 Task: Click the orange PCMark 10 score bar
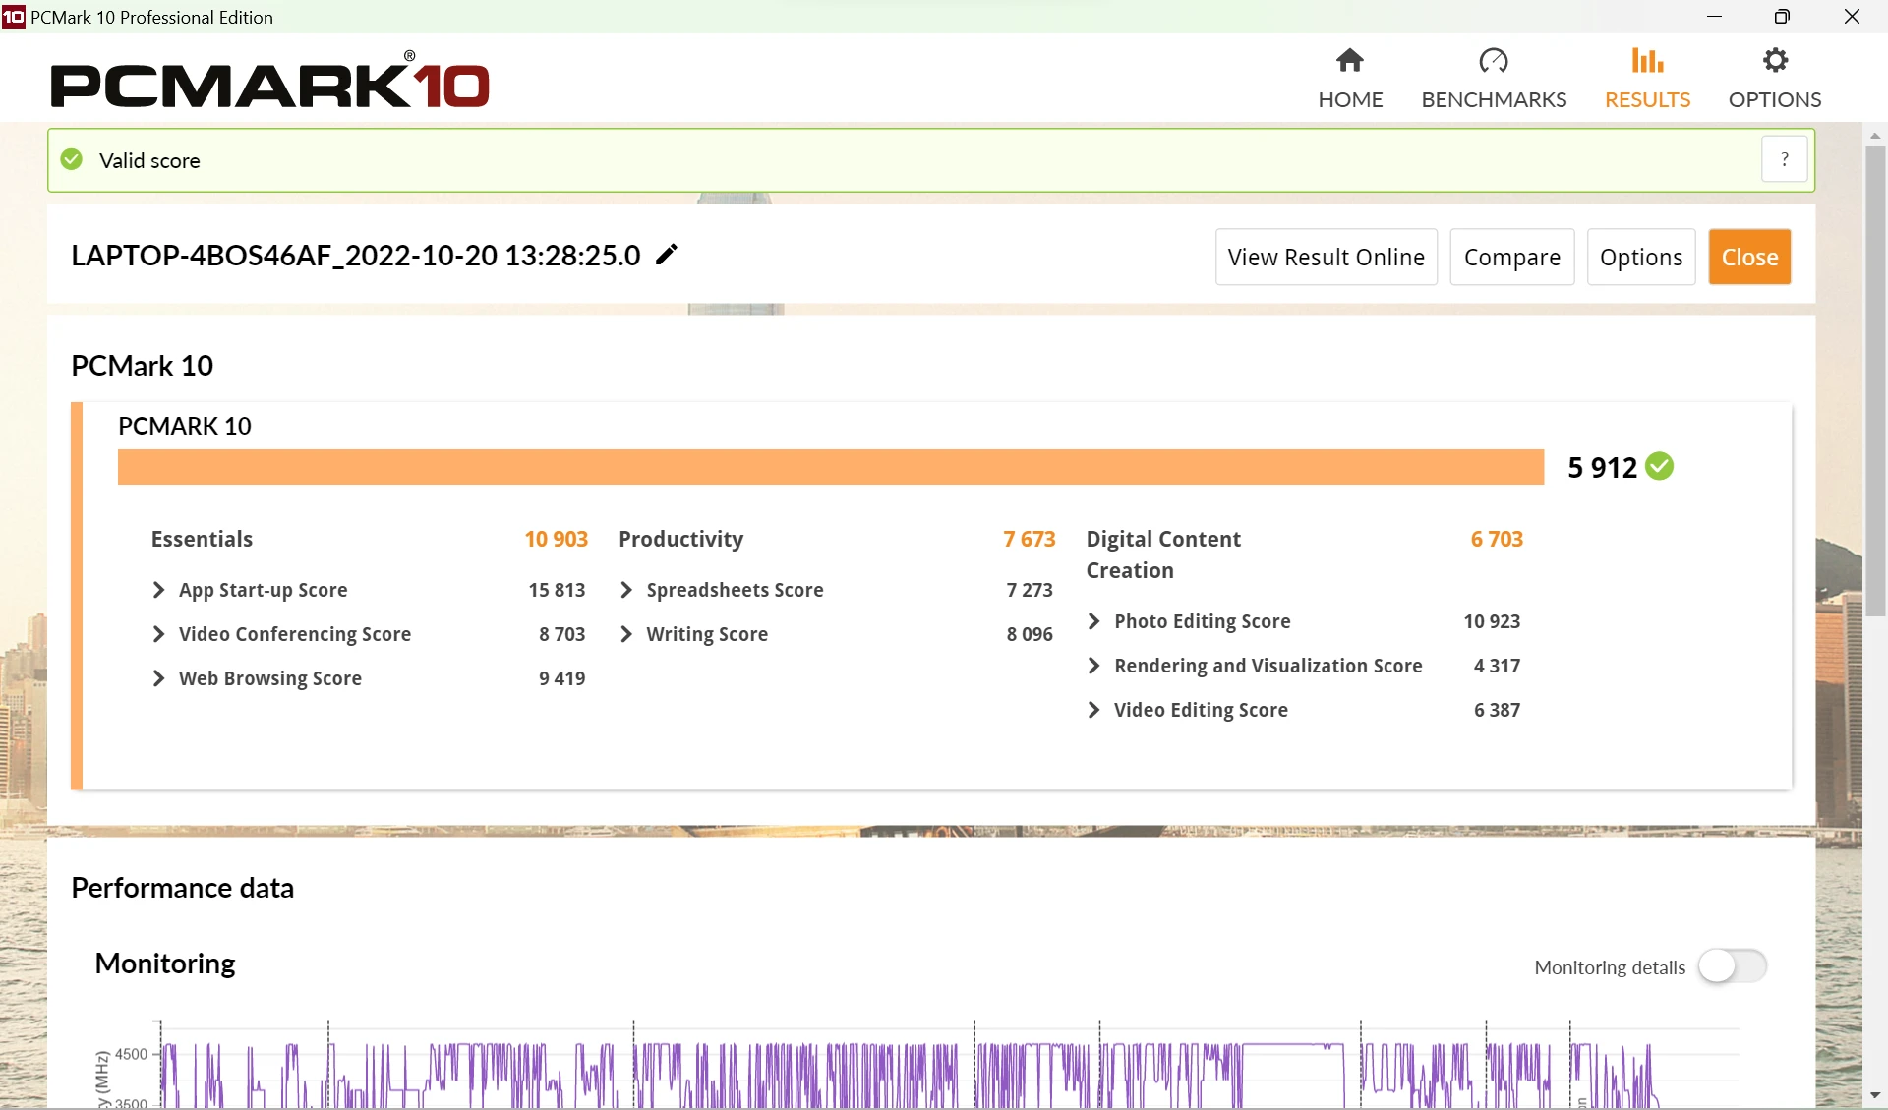click(831, 467)
